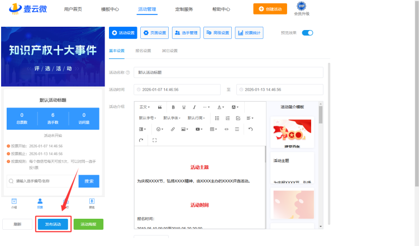Click the italic formatting icon
This screenshot has width=419, height=246.
point(194,107)
